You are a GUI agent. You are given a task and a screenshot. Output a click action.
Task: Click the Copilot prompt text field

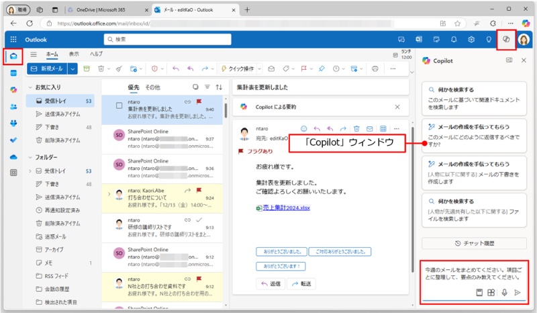coord(474,274)
